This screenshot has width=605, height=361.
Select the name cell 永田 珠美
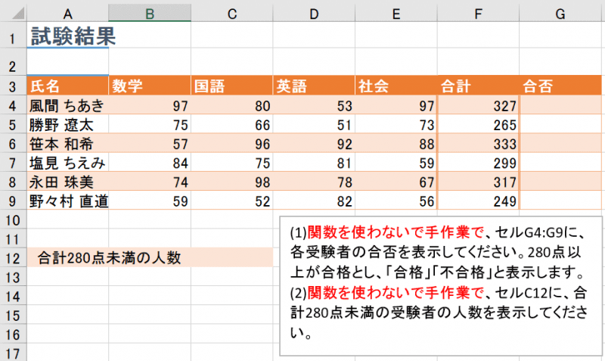[x=68, y=182]
